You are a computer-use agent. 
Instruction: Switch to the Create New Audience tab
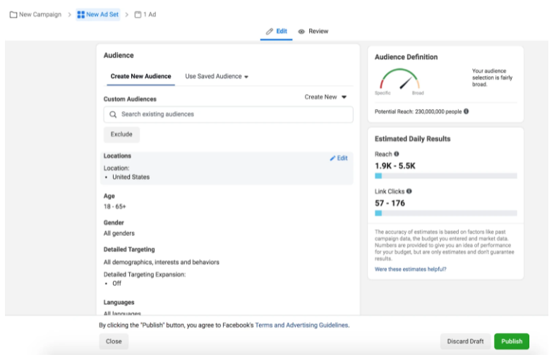point(140,77)
